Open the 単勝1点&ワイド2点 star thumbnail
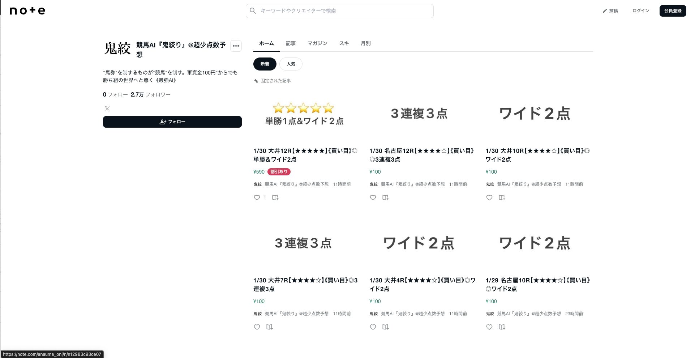 (304, 114)
